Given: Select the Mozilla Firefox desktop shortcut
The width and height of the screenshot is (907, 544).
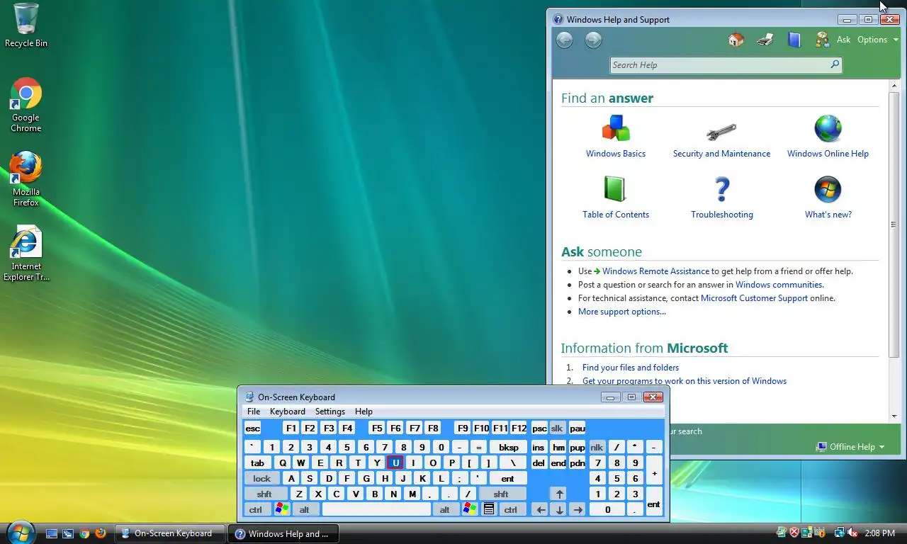Looking at the screenshot, I should [26, 179].
